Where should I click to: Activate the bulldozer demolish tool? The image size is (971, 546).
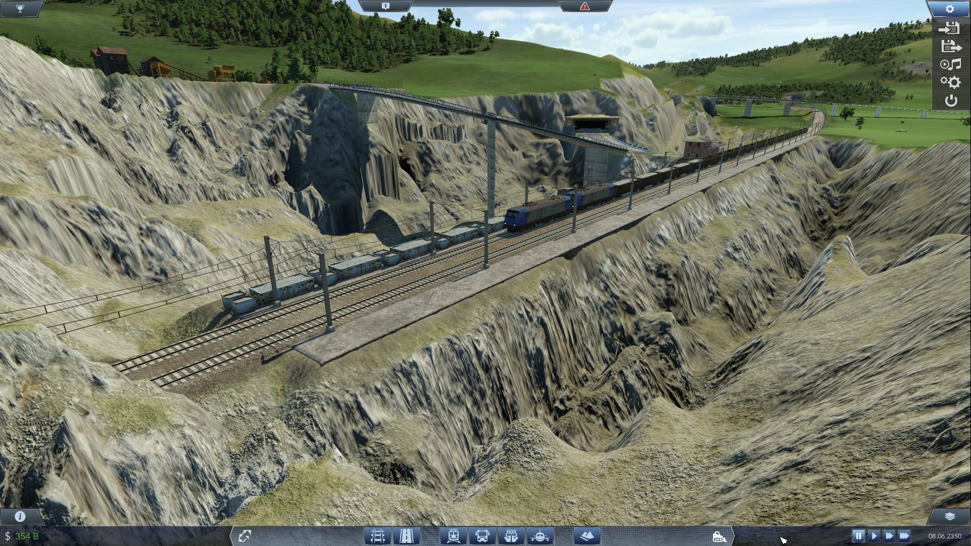[719, 536]
